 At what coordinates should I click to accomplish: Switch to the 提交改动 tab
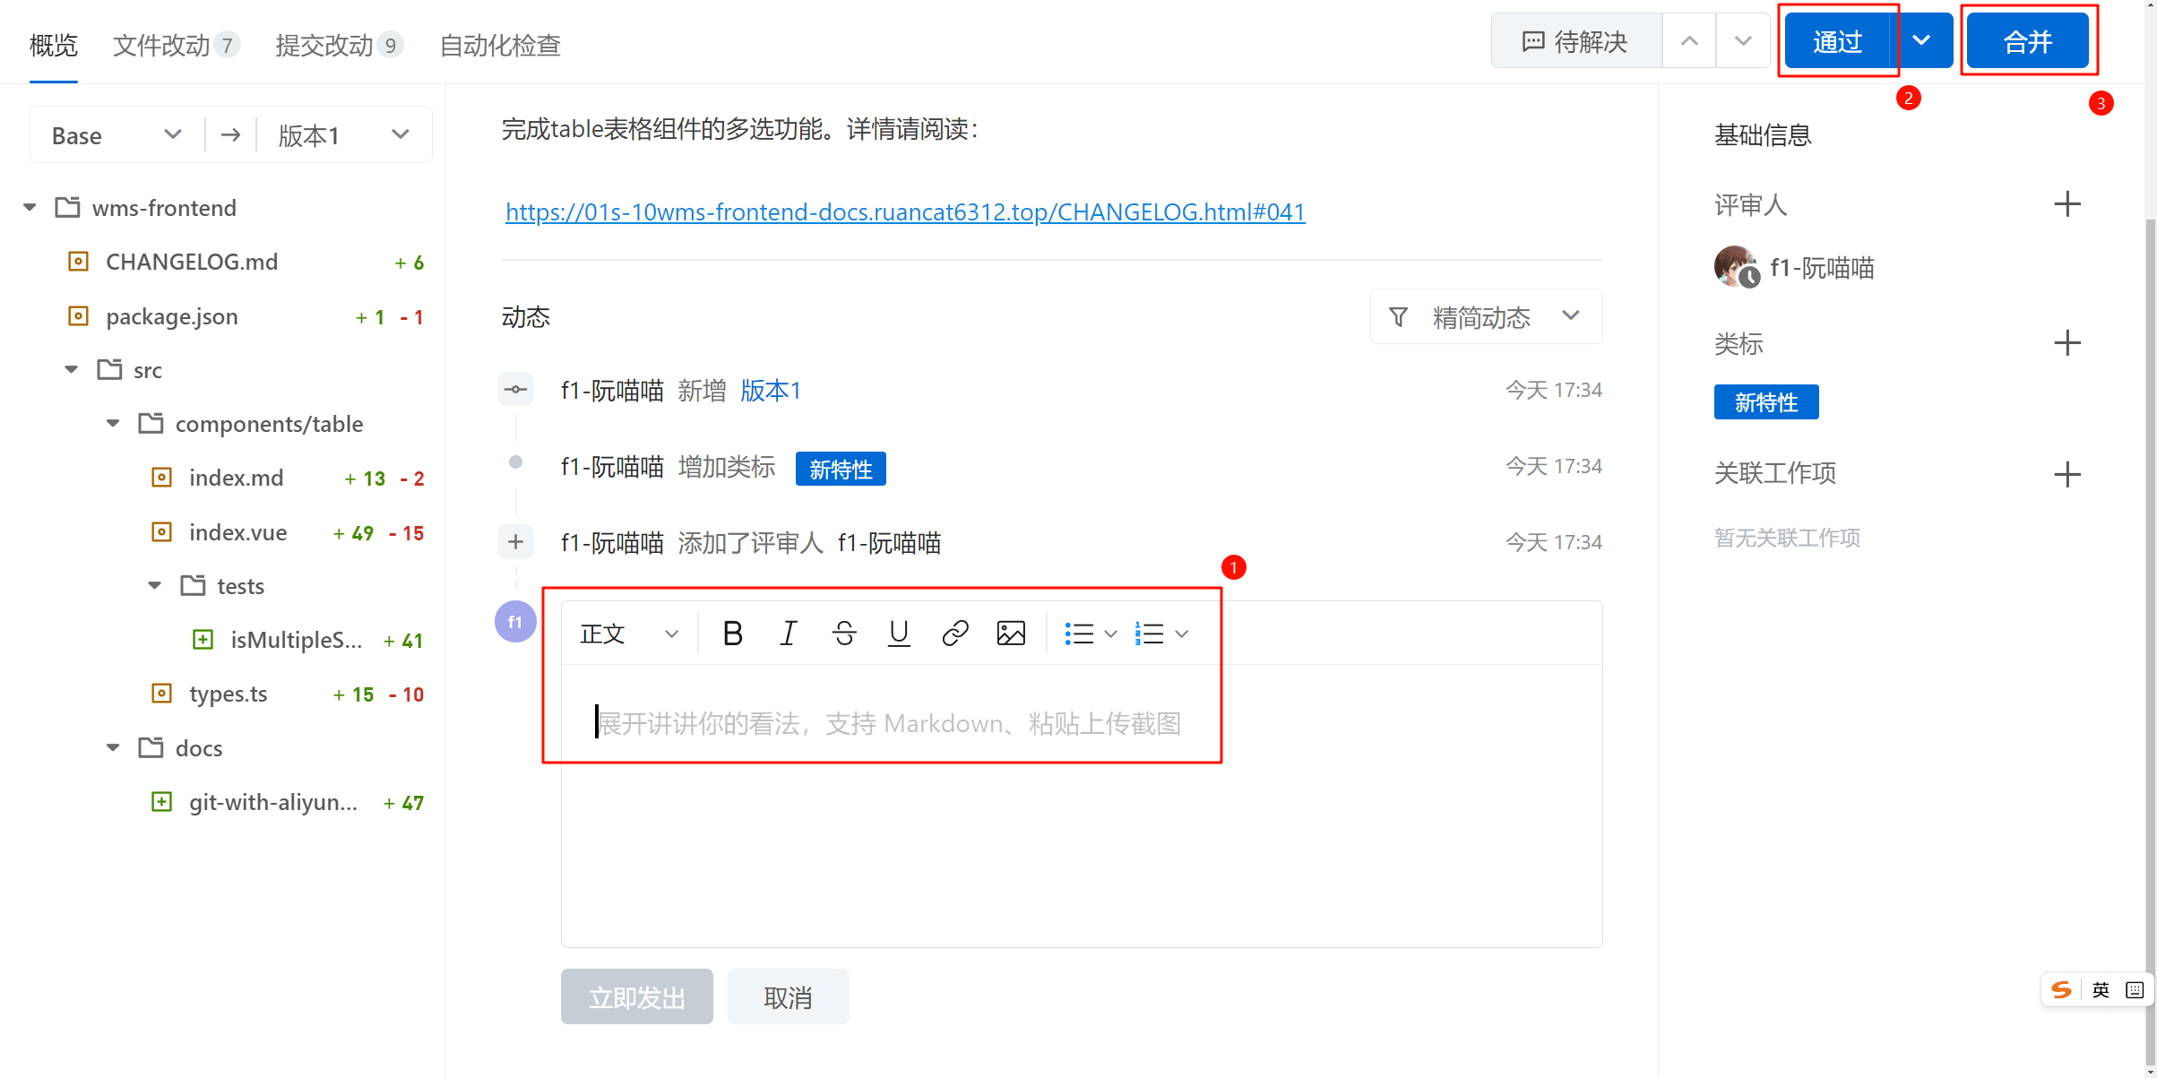point(339,45)
